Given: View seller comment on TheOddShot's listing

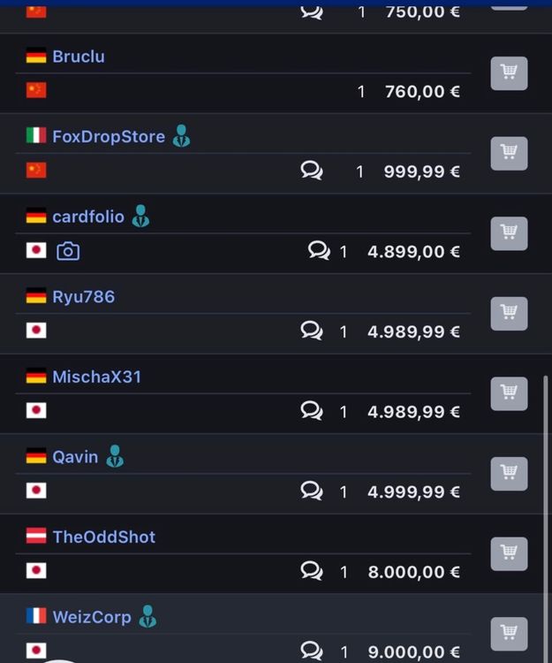Looking at the screenshot, I should [x=312, y=571].
